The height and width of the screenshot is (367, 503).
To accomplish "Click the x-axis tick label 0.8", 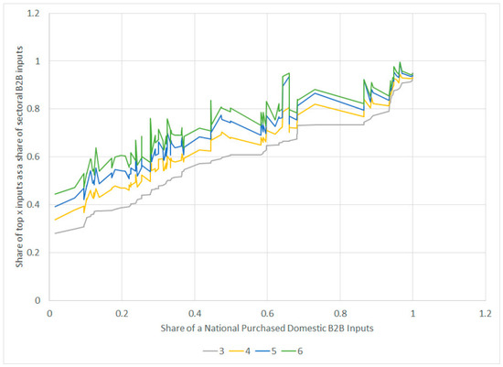I will 340,313.
